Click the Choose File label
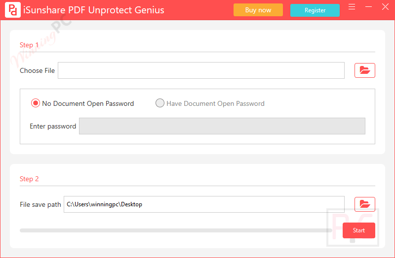The width and height of the screenshot is (395, 258). (38, 70)
